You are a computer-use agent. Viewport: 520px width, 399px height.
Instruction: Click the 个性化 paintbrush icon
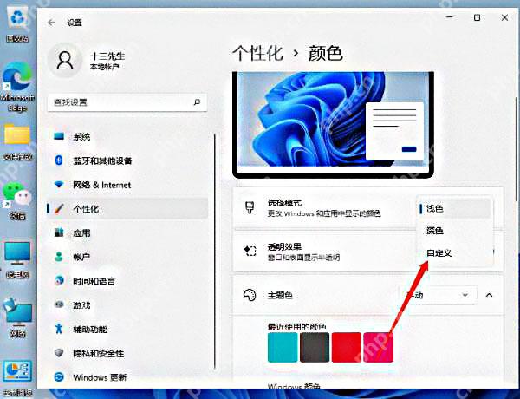click(59, 209)
